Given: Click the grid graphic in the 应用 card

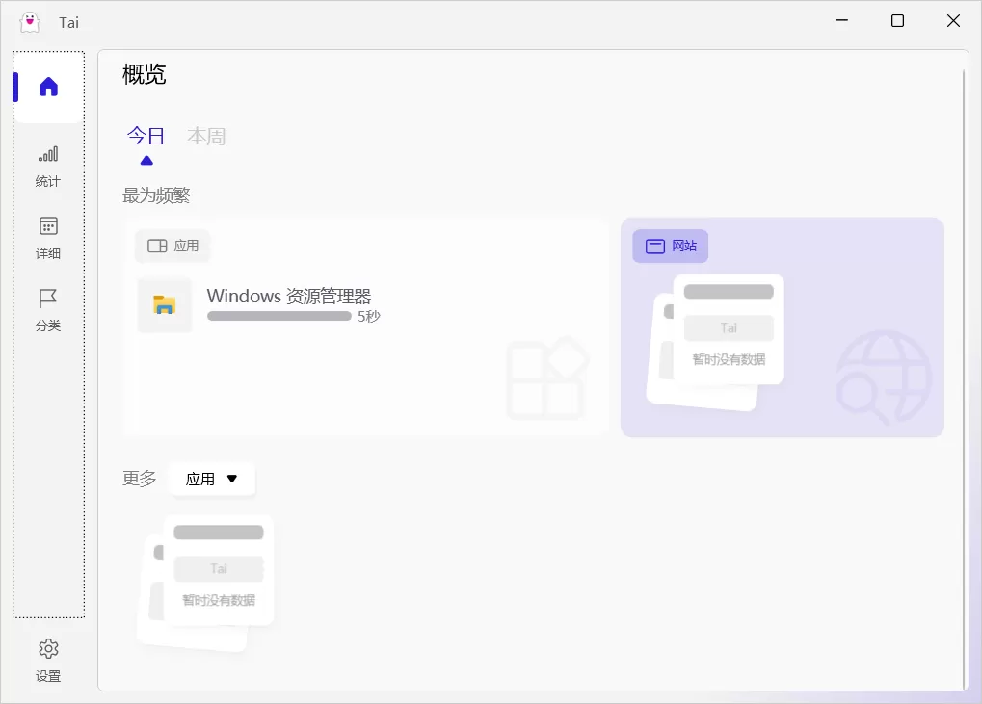Looking at the screenshot, I should (x=547, y=378).
